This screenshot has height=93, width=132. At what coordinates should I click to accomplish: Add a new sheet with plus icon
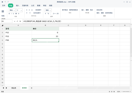(31, 88)
